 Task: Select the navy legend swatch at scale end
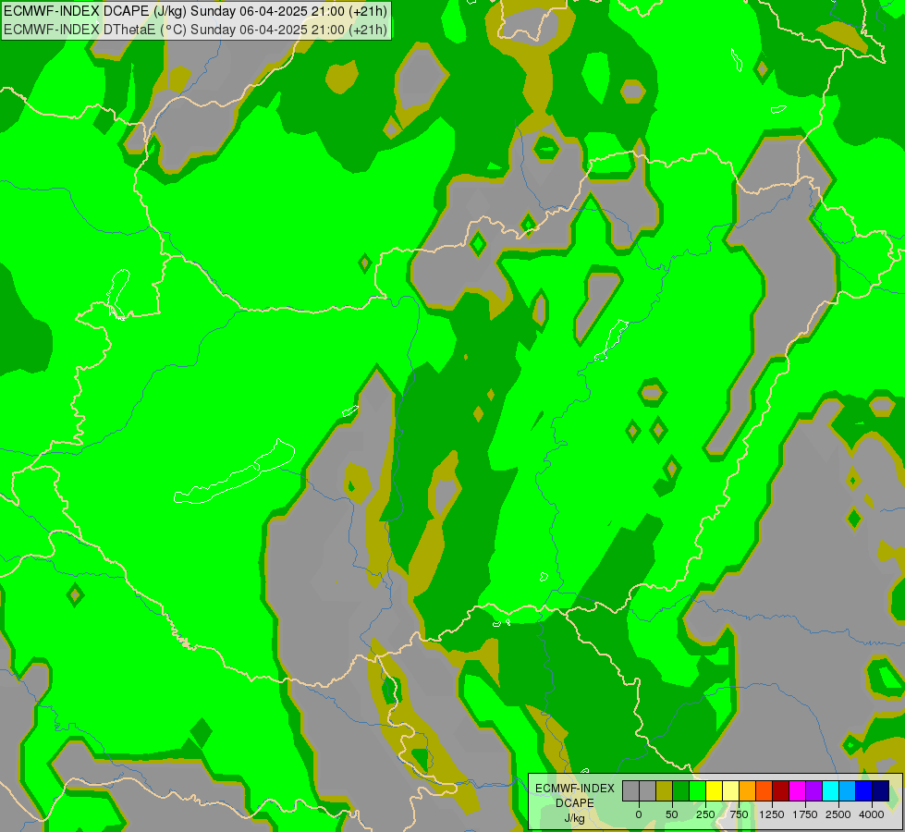881,790
